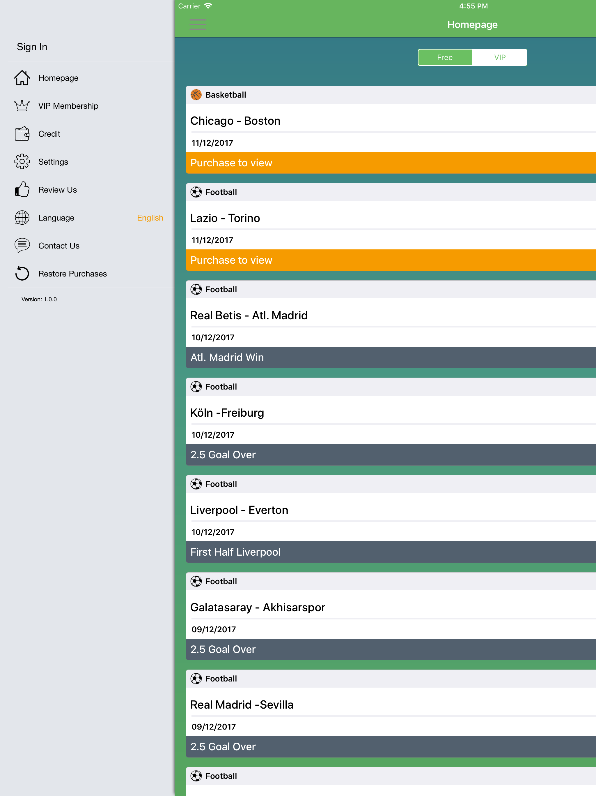Viewport: 596px width, 796px height.
Task: Click the Review Us thumbs-up icon
Action: coord(22,190)
